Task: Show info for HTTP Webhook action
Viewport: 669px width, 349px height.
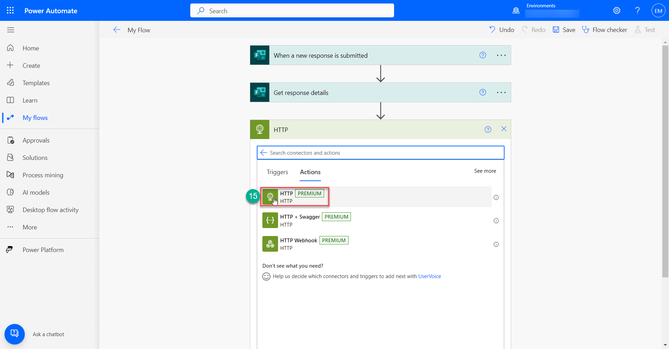Action: (496, 244)
